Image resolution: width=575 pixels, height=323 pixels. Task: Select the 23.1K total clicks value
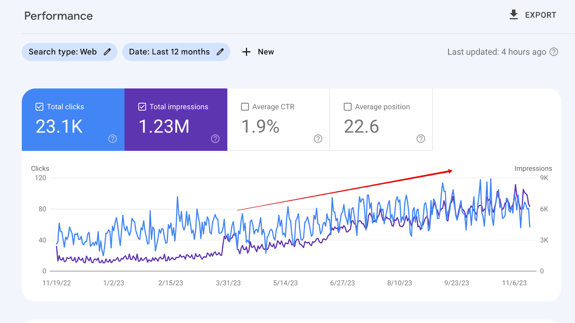tap(59, 127)
